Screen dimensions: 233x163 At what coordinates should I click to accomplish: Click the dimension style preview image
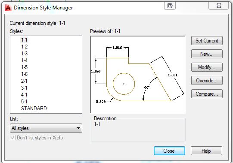pos(137,75)
